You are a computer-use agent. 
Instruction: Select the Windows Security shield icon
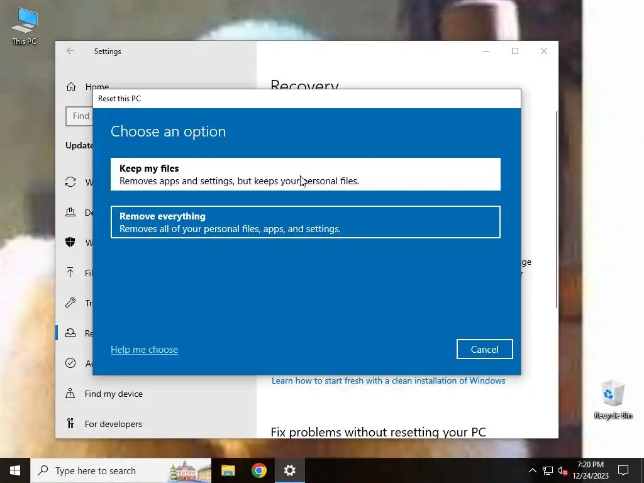tap(70, 242)
